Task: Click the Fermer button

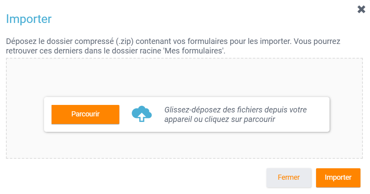Action: coord(289,177)
